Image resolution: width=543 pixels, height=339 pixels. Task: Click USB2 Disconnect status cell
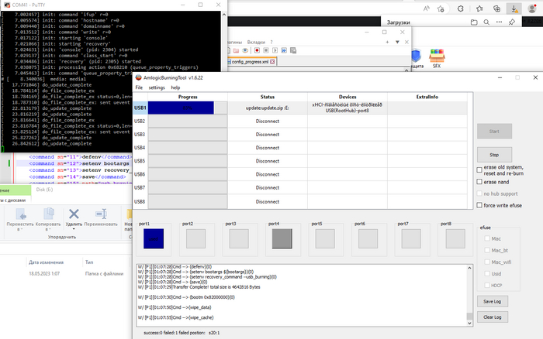268,121
